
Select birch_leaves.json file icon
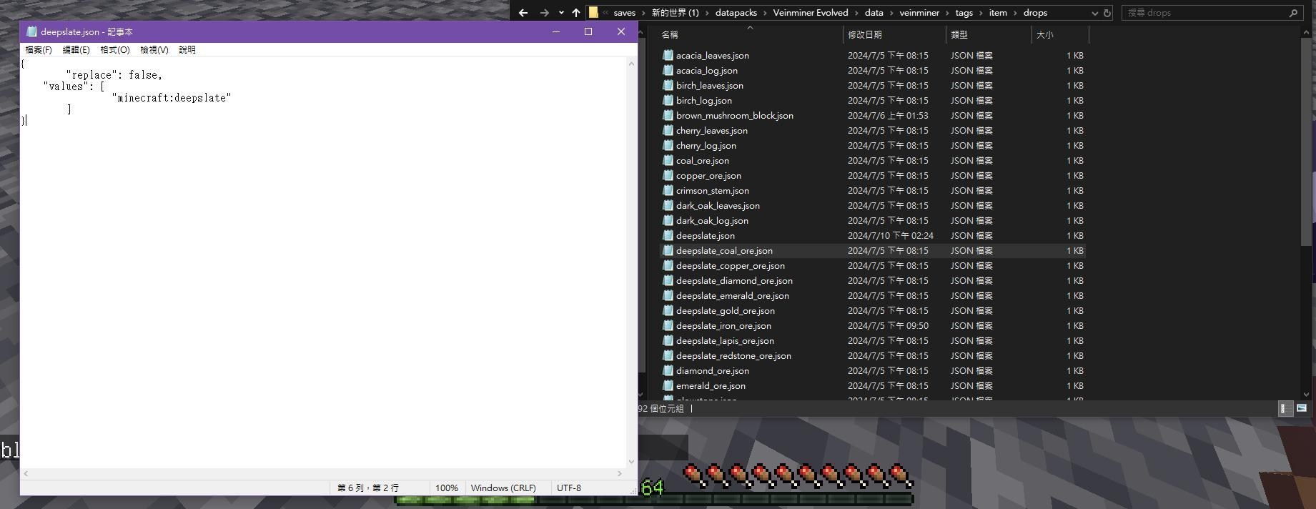(668, 85)
